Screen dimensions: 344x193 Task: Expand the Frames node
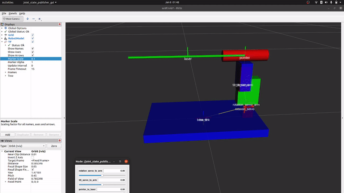click(6, 72)
